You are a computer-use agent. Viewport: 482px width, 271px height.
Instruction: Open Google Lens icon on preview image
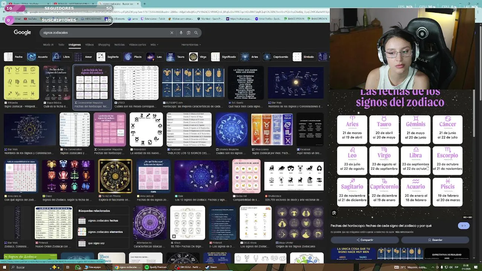[334, 213]
